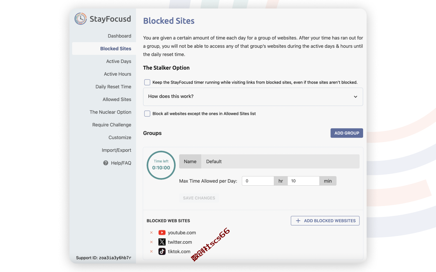Open Daily Reset Time page

click(x=113, y=87)
